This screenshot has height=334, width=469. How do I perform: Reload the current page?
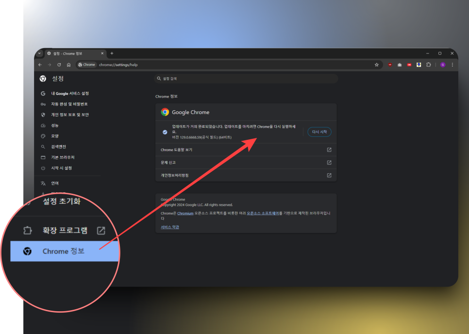pyautogui.click(x=59, y=65)
